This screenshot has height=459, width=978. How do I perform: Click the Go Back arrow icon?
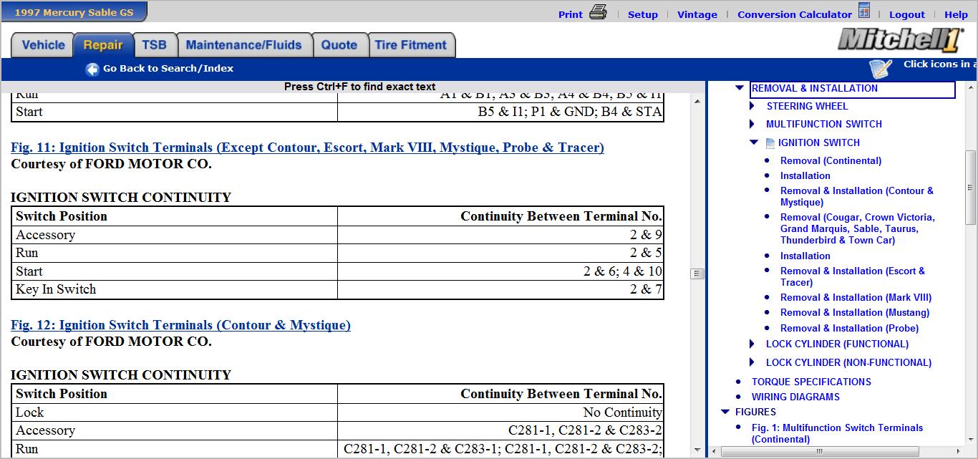click(x=92, y=69)
